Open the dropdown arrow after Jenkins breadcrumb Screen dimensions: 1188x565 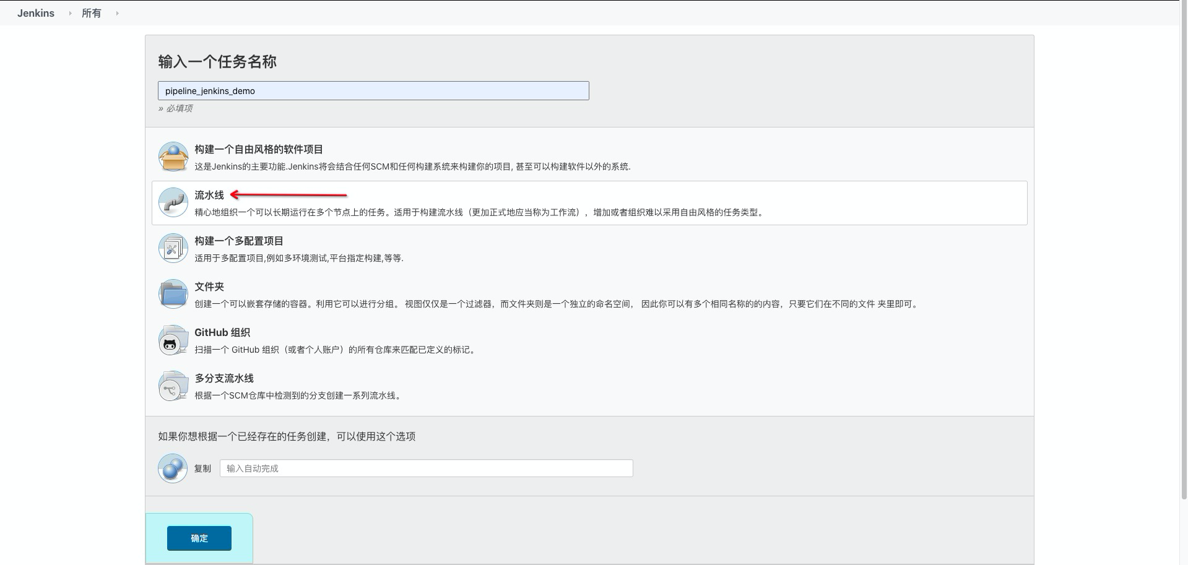click(x=70, y=13)
